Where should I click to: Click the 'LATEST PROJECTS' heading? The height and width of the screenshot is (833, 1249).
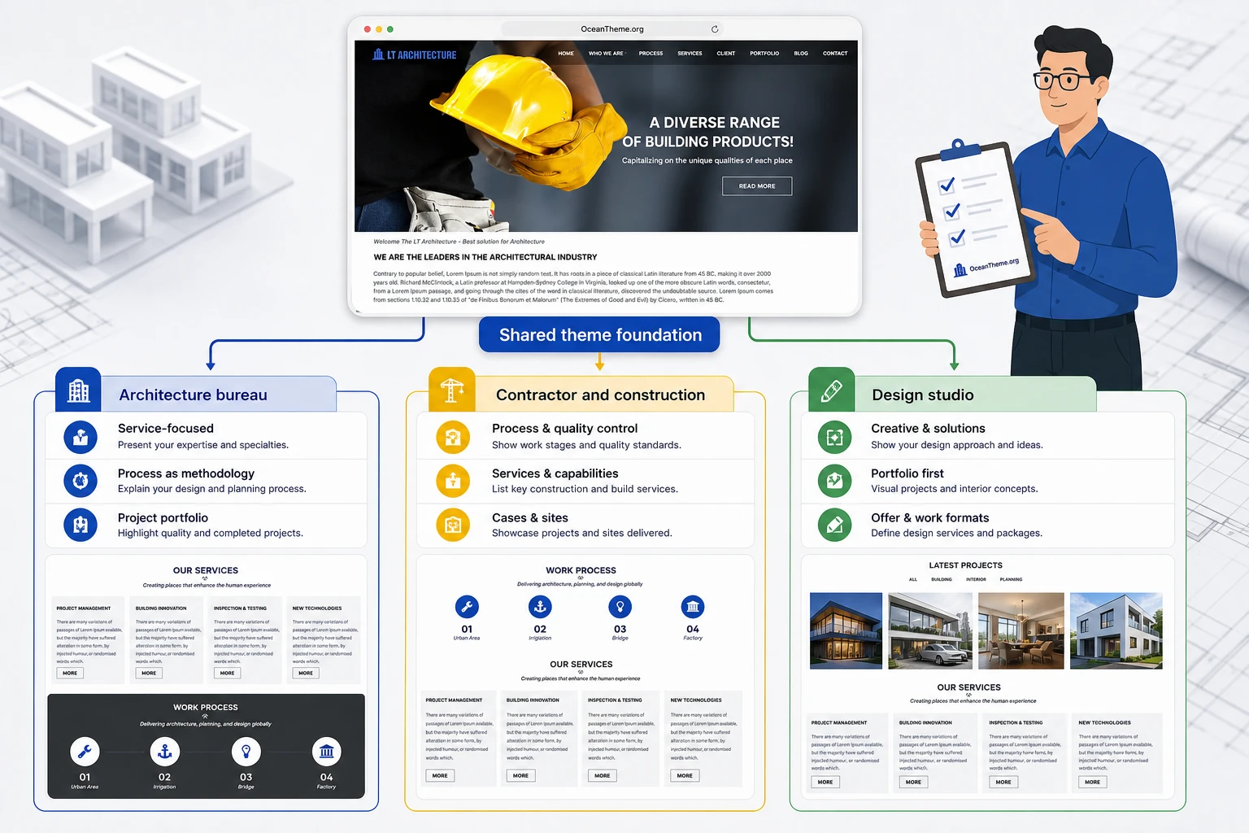(x=965, y=565)
